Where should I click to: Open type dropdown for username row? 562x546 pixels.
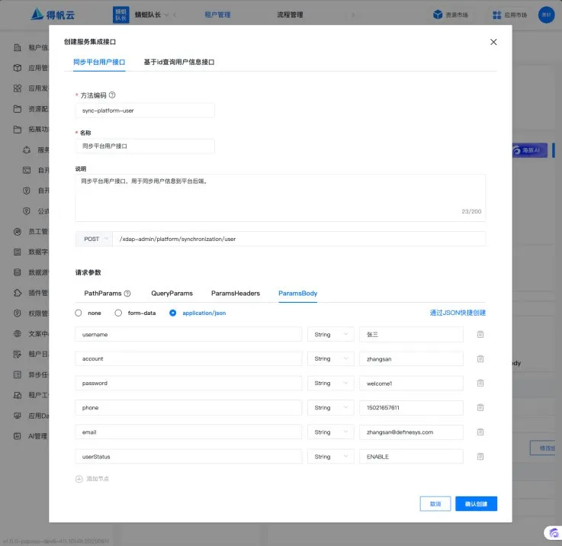330,334
